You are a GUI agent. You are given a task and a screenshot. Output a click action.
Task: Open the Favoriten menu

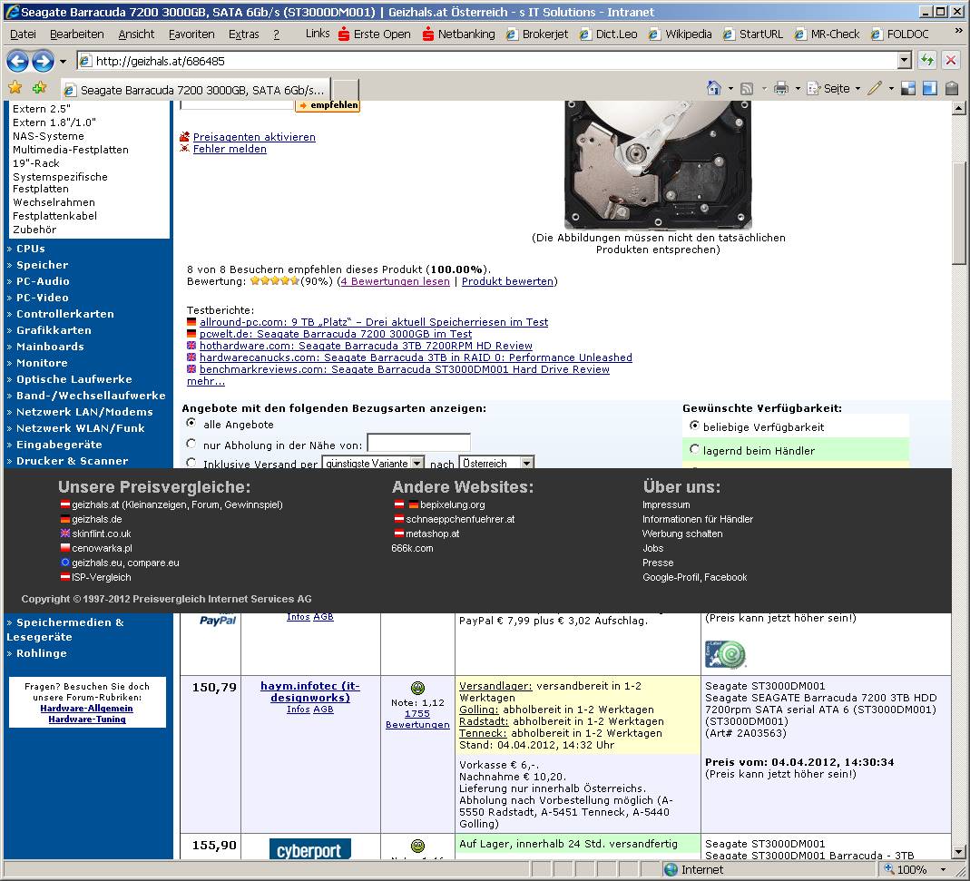pos(191,34)
